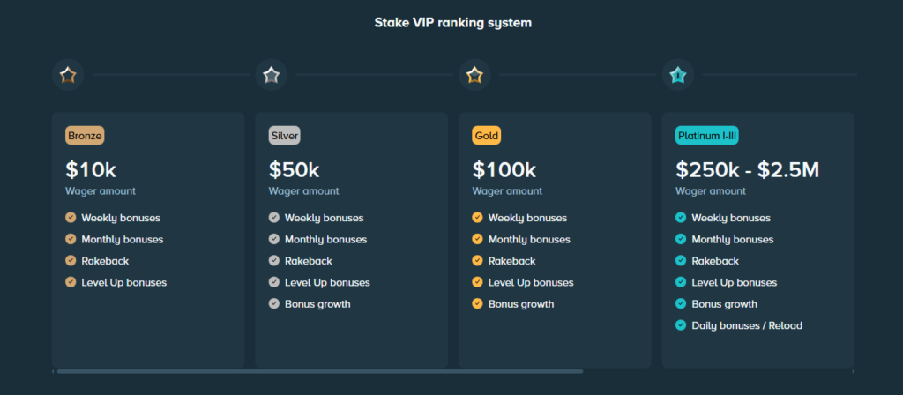This screenshot has width=903, height=395.
Task: Click the Gold star rank icon
Action: click(x=475, y=76)
